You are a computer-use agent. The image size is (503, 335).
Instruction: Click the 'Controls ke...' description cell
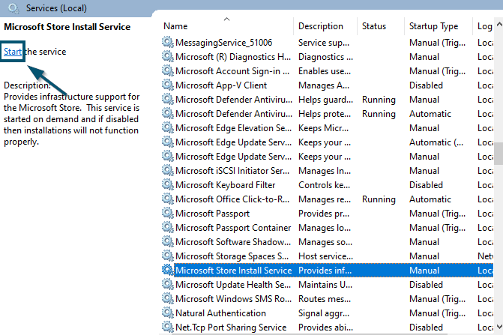click(325, 185)
